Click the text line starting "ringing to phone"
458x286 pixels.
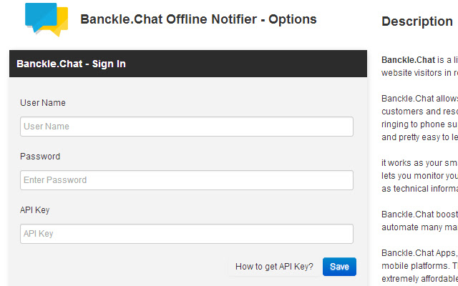click(x=419, y=124)
